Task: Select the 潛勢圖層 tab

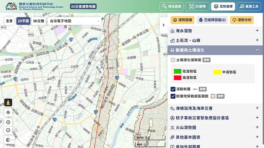Action: pos(182,20)
